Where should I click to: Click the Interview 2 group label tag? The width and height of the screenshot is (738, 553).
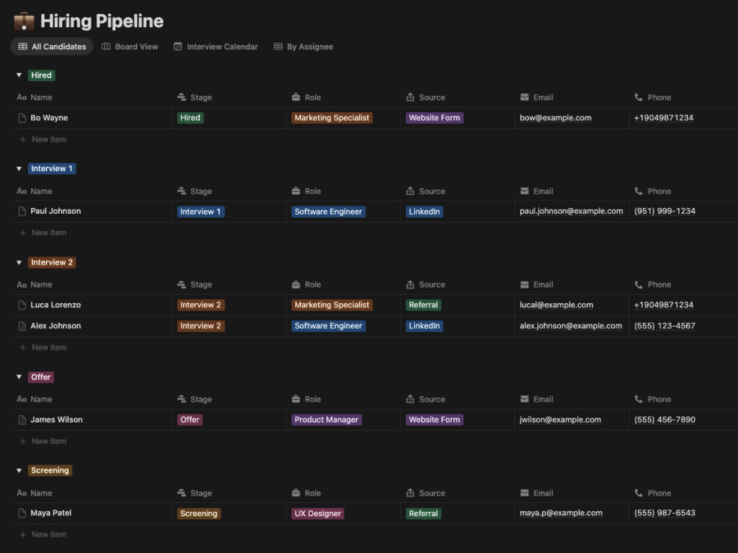point(52,262)
